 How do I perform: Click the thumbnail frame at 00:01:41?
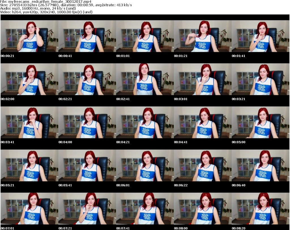(x=261, y=36)
